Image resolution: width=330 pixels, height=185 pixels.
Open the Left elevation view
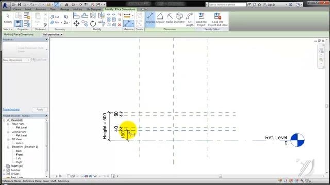19,158
